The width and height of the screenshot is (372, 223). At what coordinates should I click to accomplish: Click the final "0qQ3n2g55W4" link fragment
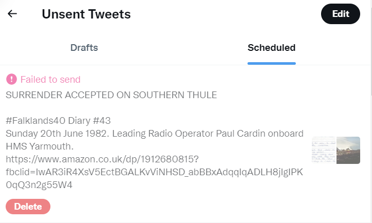(x=39, y=185)
